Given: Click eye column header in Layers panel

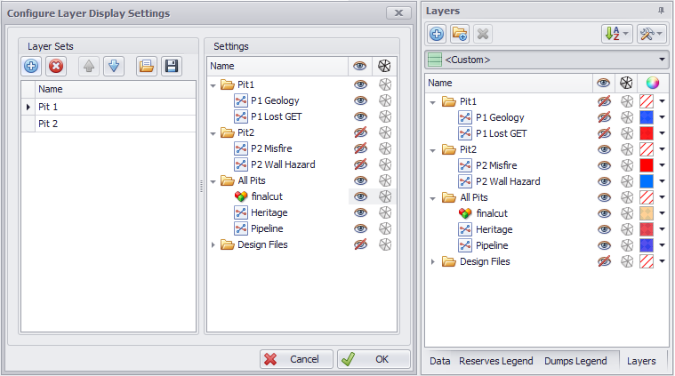Looking at the screenshot, I should (604, 83).
